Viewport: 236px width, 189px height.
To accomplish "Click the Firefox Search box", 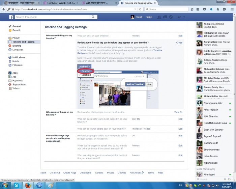I will [x=166, y=9].
